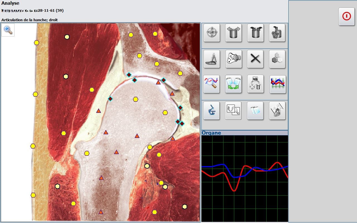357x223 pixels.
Task: Click the cylinder icon with outward gray arrows
Action: (233, 33)
